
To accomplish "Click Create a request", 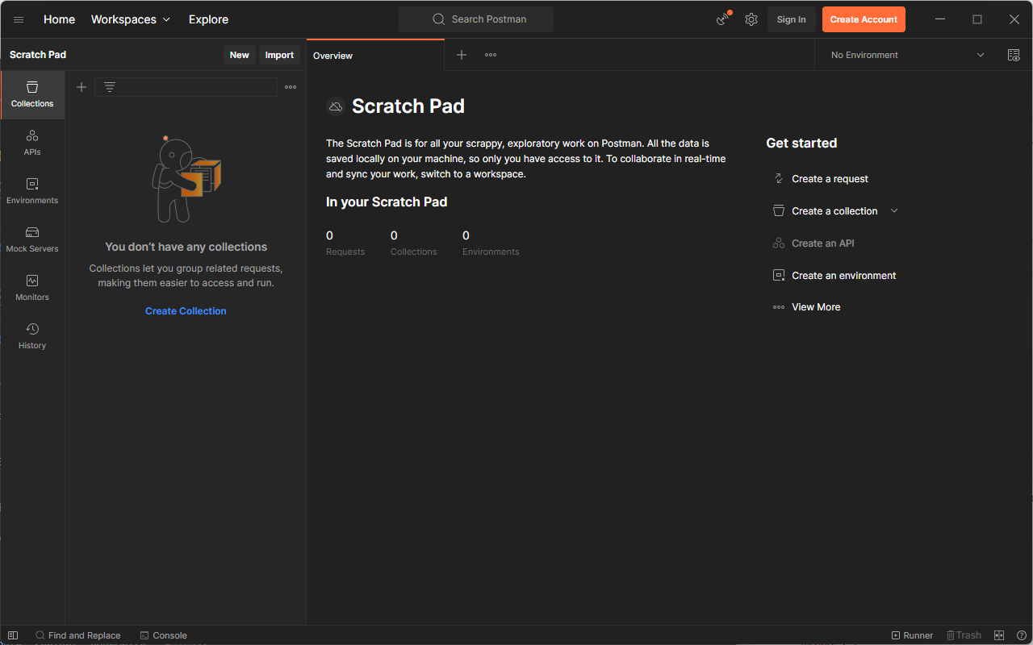I will click(x=830, y=179).
